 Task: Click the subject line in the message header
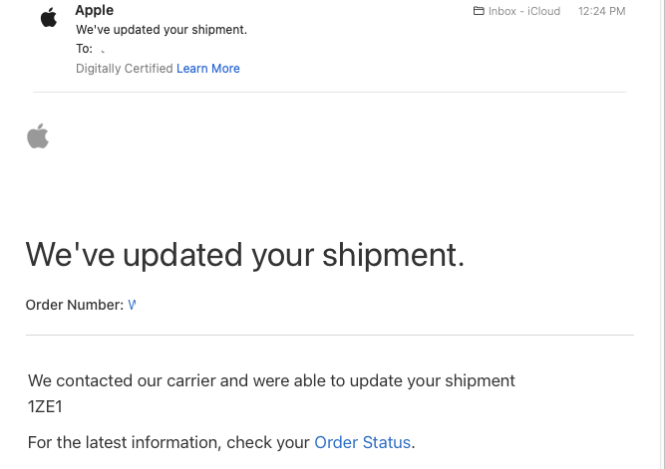pyautogui.click(x=162, y=30)
